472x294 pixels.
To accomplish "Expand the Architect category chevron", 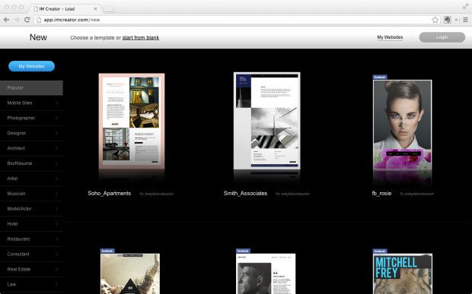I will 56,148.
